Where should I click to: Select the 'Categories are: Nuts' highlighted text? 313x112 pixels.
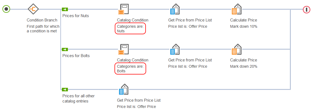click(130, 29)
